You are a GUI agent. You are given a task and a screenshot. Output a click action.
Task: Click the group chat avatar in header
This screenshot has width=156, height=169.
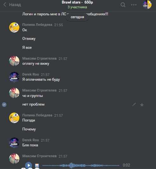coord(147,5)
